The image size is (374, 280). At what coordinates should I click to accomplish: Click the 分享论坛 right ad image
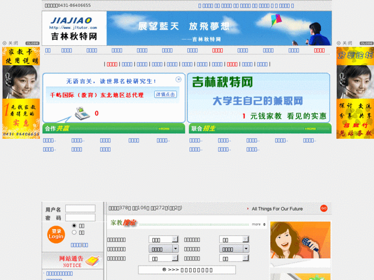point(355,92)
